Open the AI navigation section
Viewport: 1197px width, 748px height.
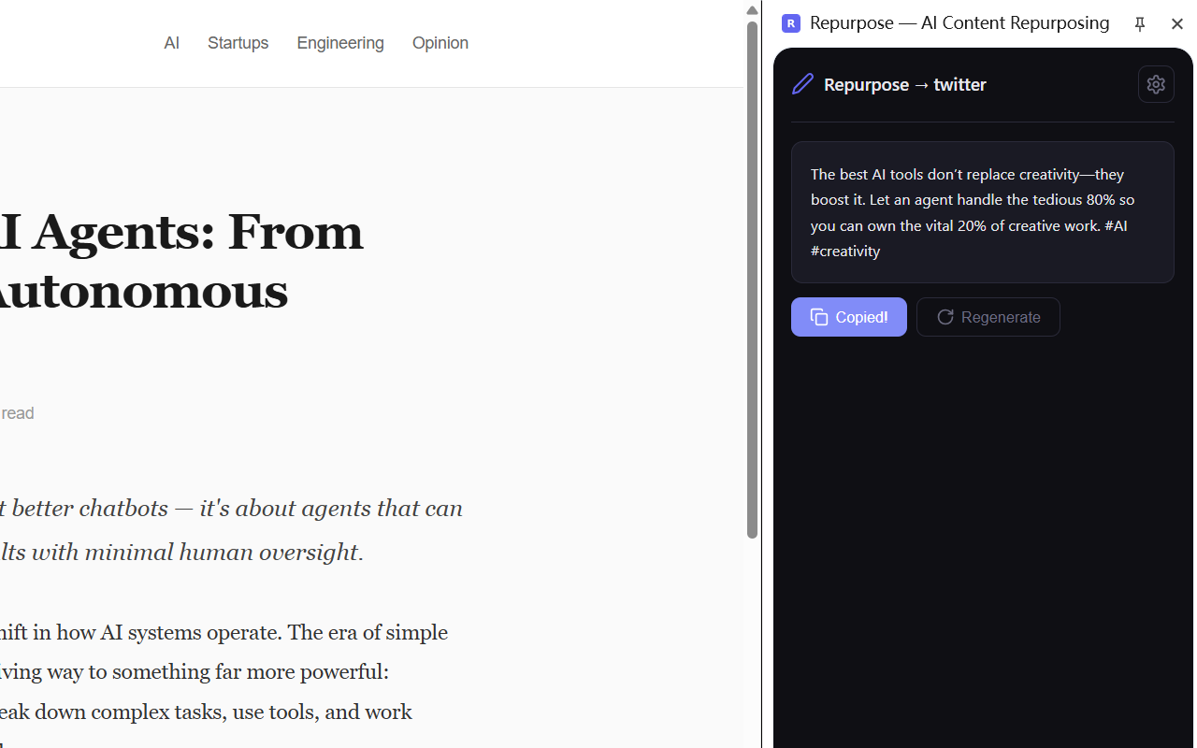pos(171,43)
